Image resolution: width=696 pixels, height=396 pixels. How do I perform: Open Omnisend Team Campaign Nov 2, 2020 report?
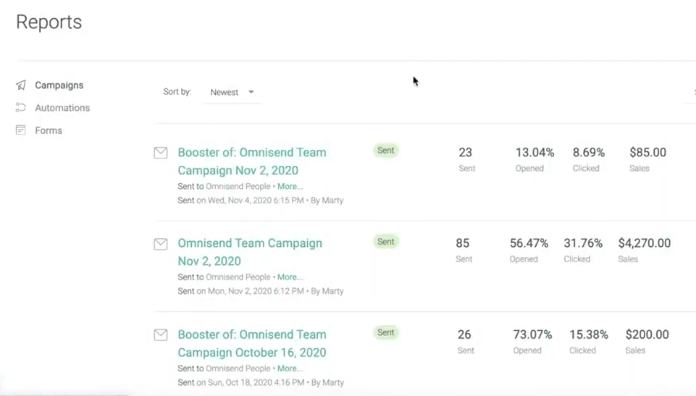click(x=250, y=252)
